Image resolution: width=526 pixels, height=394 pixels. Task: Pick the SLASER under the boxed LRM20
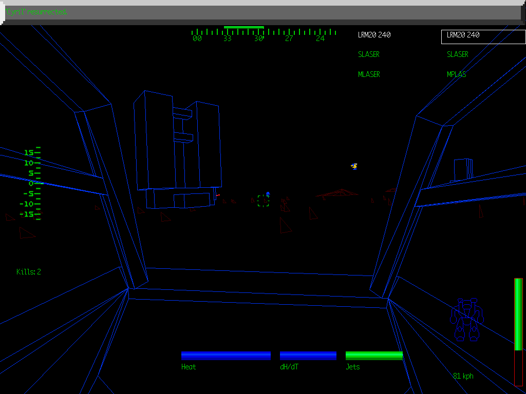coord(457,54)
